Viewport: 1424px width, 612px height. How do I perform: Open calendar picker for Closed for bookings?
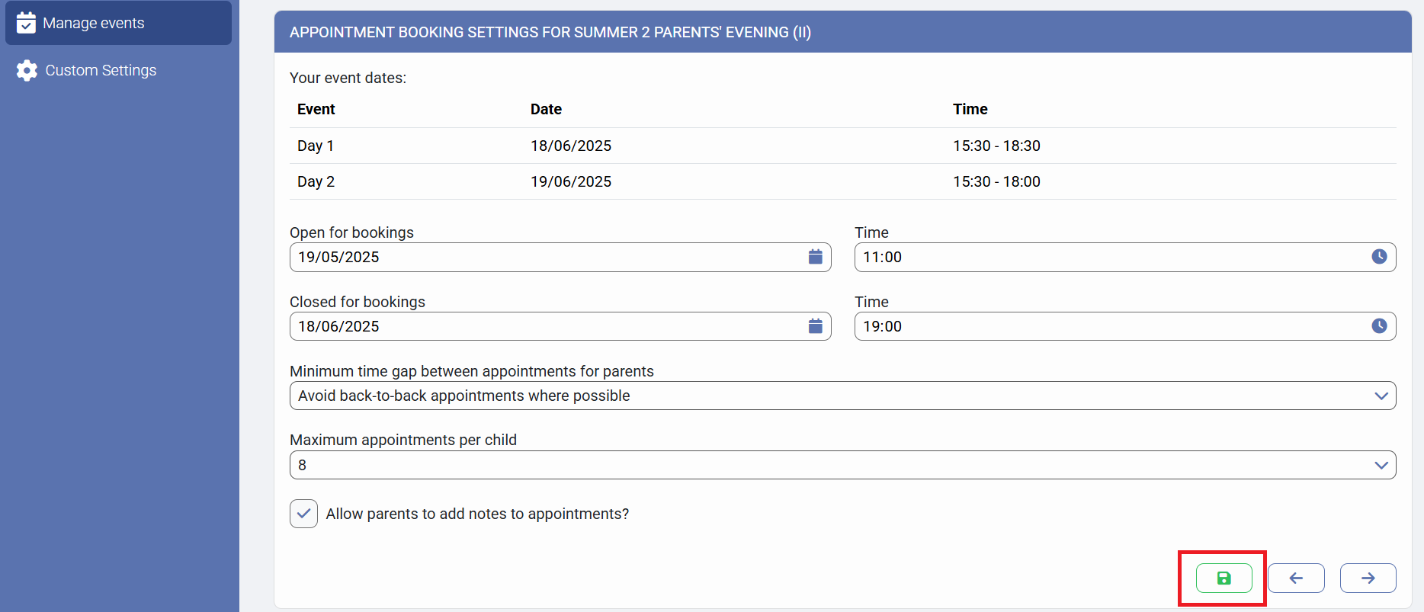pos(815,326)
